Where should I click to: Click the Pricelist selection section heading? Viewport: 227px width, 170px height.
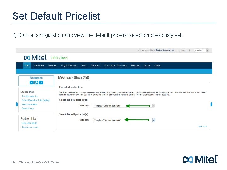71,87
